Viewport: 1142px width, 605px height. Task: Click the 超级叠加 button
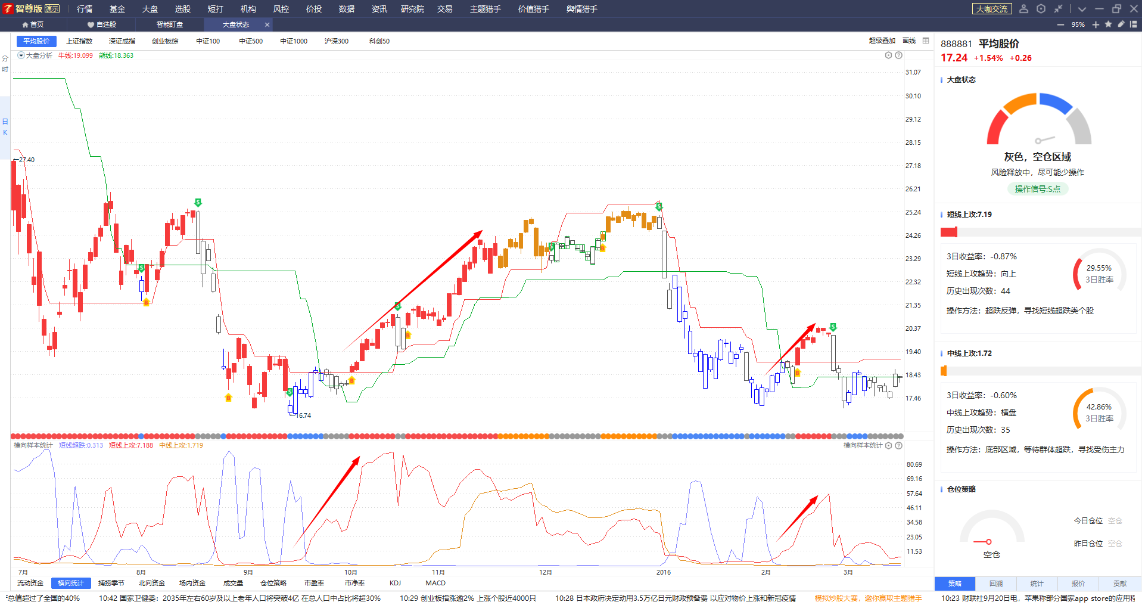point(882,41)
